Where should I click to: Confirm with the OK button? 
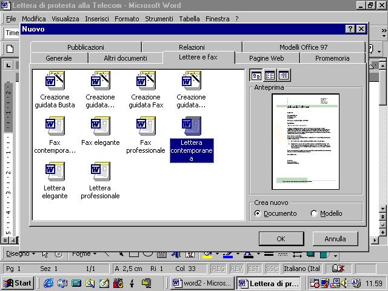click(281, 239)
